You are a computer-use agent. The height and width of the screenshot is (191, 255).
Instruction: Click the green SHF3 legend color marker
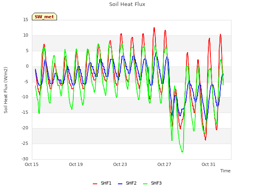point(145,184)
